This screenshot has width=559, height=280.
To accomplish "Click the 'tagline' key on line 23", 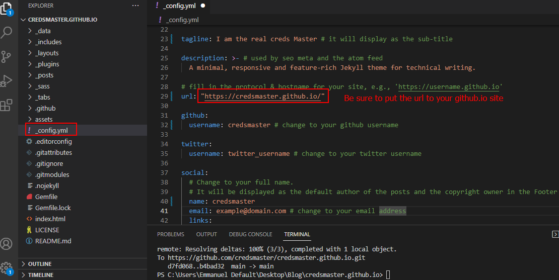I will pyautogui.click(x=195, y=39).
